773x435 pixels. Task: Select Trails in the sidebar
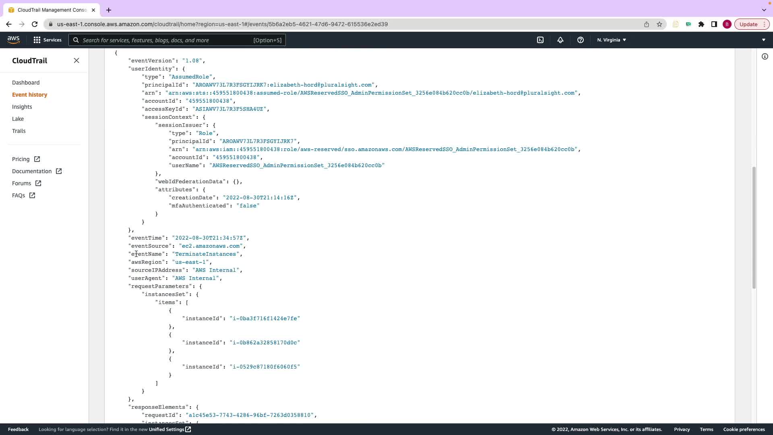click(19, 131)
